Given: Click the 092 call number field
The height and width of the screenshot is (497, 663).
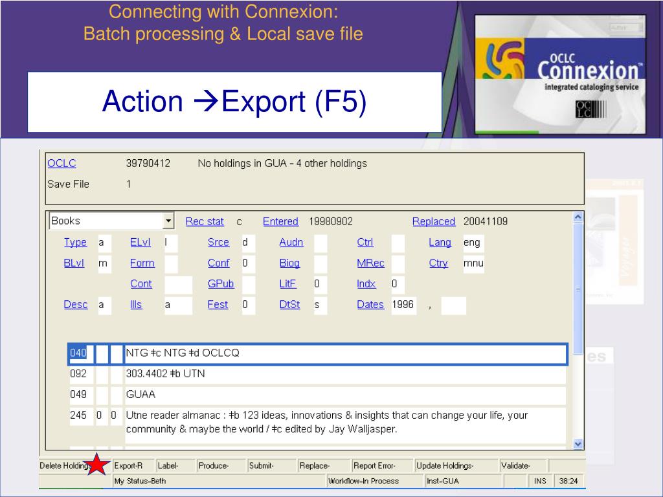Looking at the screenshot, I should point(345,375).
